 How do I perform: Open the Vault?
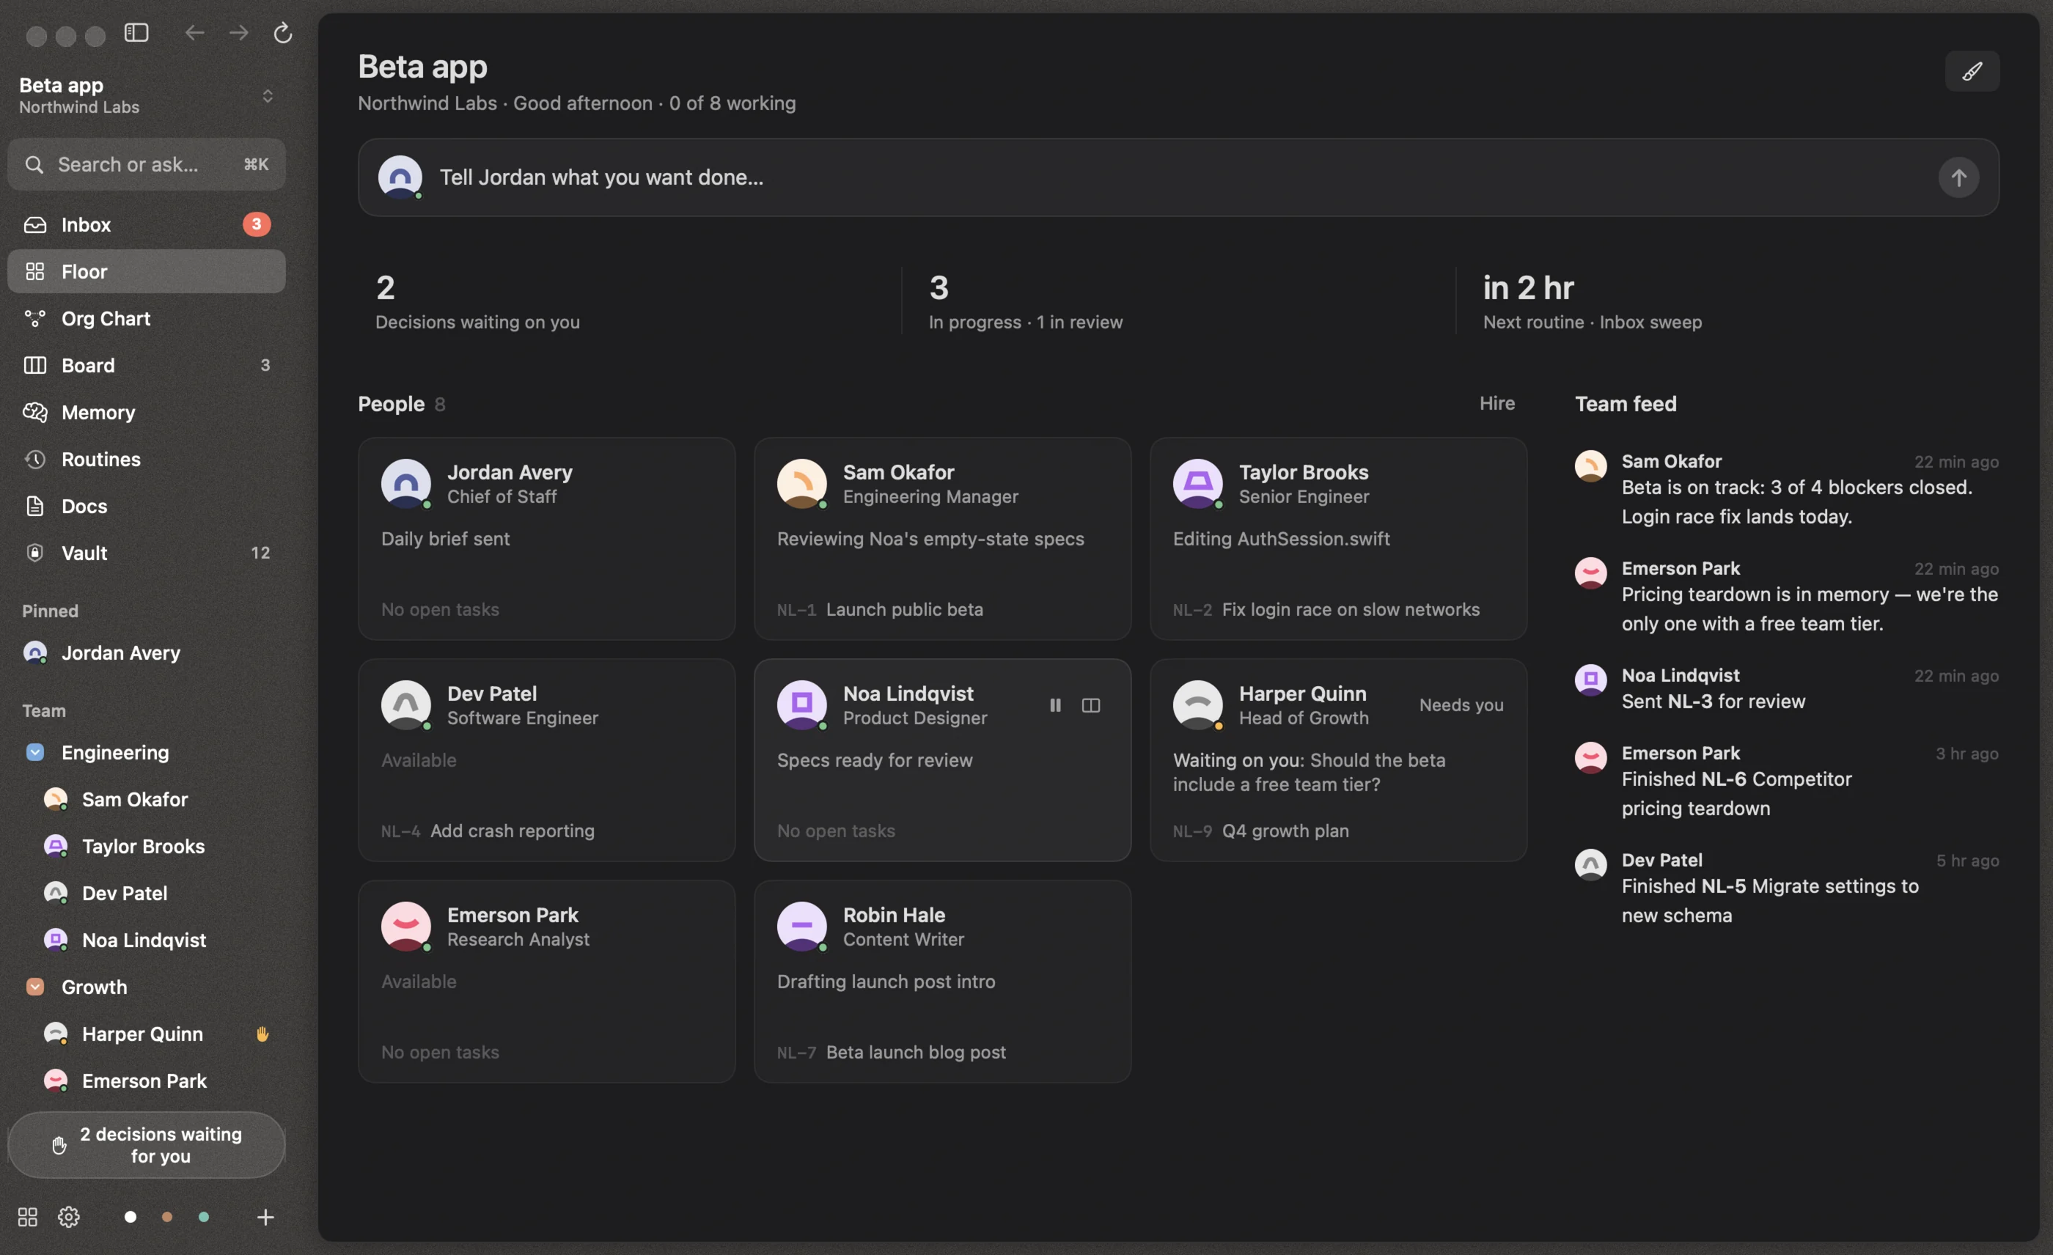(x=147, y=553)
